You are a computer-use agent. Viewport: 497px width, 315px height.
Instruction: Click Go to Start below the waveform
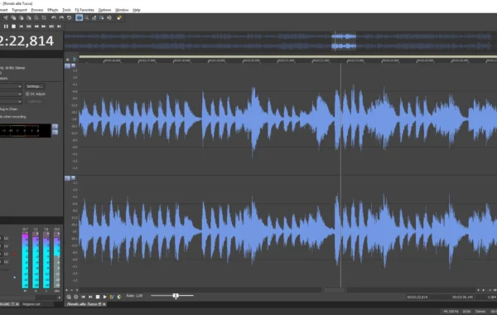point(83,297)
